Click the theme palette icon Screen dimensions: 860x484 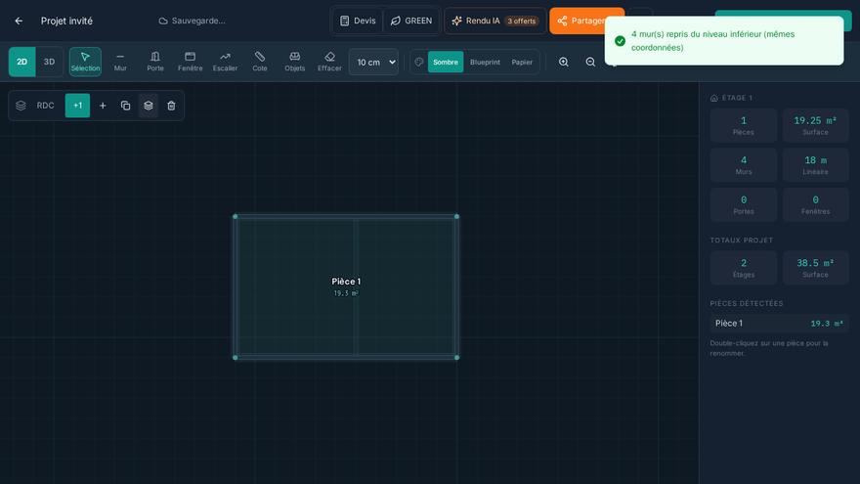(x=419, y=62)
